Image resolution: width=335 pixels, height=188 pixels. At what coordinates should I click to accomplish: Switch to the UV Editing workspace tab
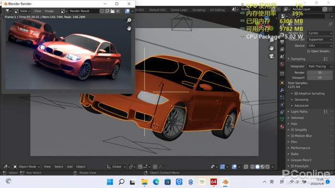click(x=217, y=10)
